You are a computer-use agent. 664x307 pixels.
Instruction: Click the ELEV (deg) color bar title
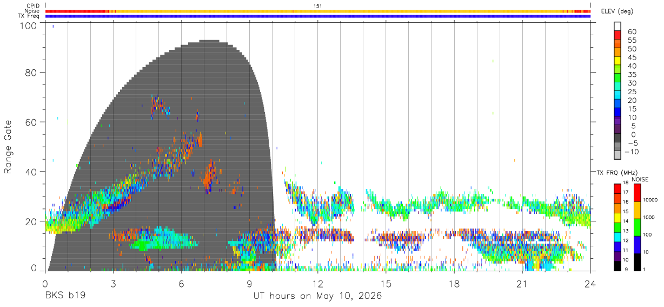[x=617, y=11]
